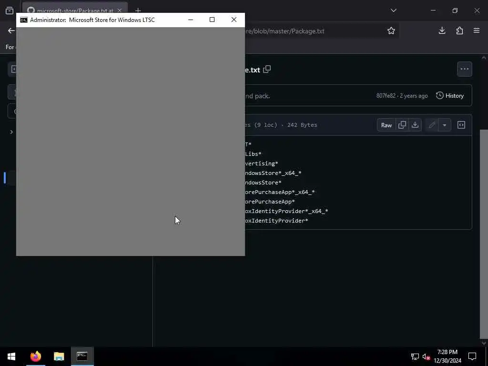This screenshot has height=366, width=488.
Task: Open the GitHub symbols panel
Action: pos(461,125)
